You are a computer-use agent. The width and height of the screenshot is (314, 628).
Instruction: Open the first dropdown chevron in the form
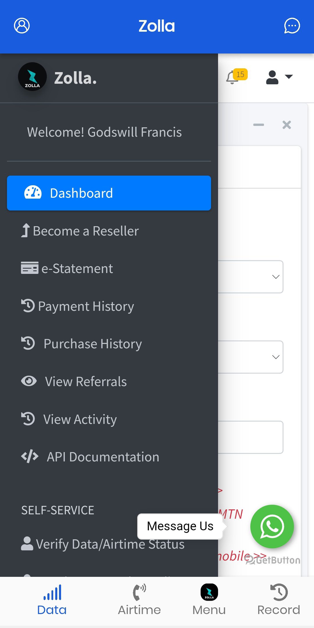coord(276,277)
